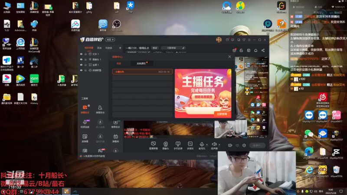The width and height of the screenshot is (347, 195).
Task: Add 直播屏幕 capture source
Action: coord(154,146)
